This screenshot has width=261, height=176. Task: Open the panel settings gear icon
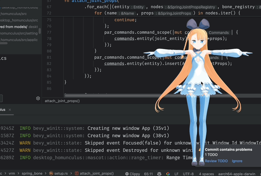[38, 98]
